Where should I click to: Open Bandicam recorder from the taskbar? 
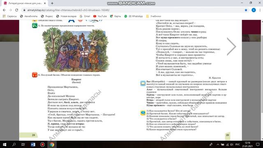click(42, 144)
